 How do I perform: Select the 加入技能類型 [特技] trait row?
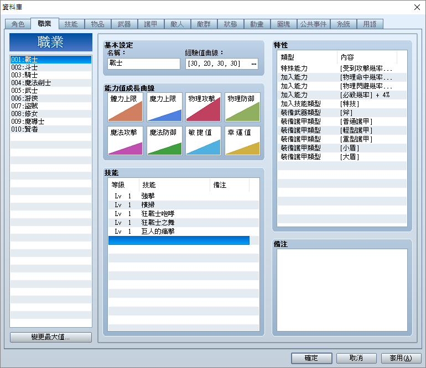342,104
